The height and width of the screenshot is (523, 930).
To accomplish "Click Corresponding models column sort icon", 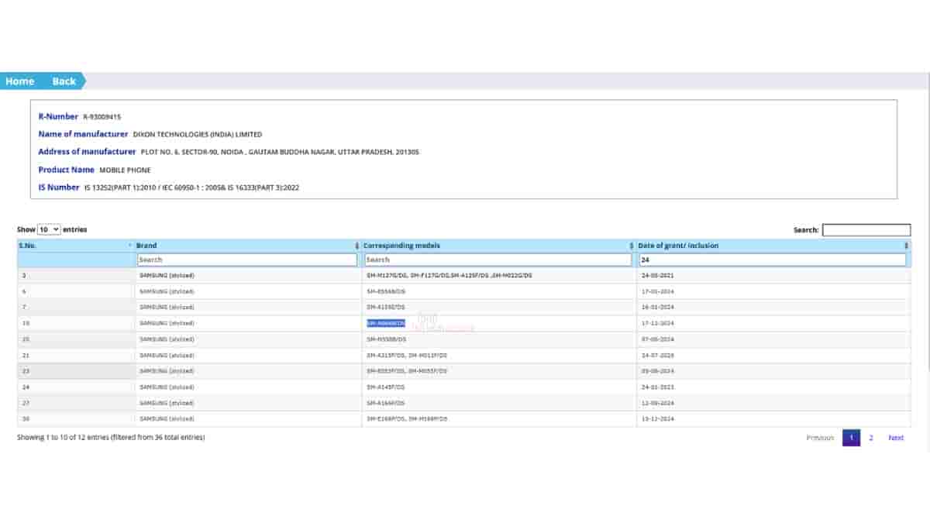I will pyautogui.click(x=632, y=246).
